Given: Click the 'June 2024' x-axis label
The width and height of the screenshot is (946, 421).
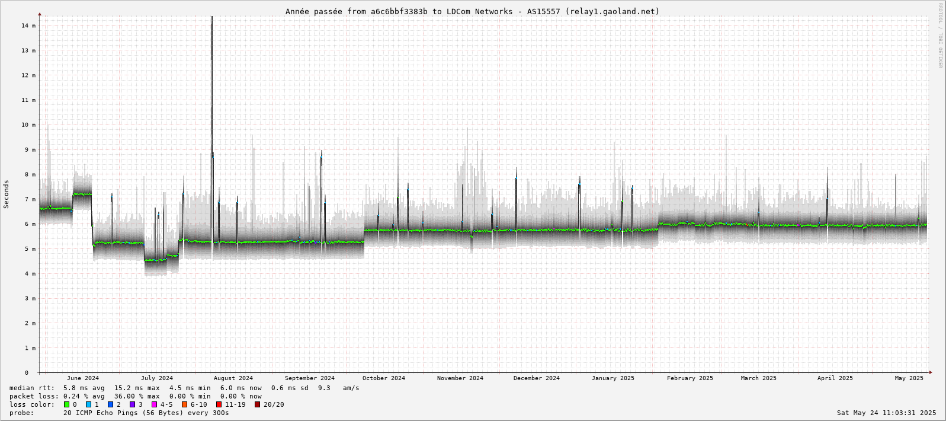Looking at the screenshot, I should pos(83,378).
